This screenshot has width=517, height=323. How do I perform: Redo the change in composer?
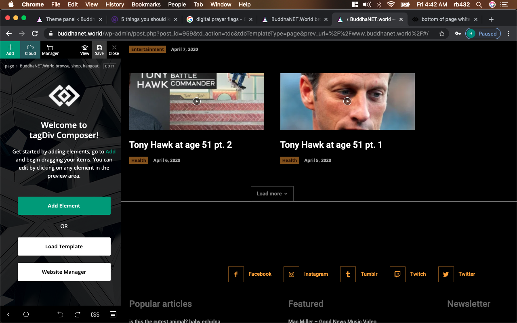point(78,315)
